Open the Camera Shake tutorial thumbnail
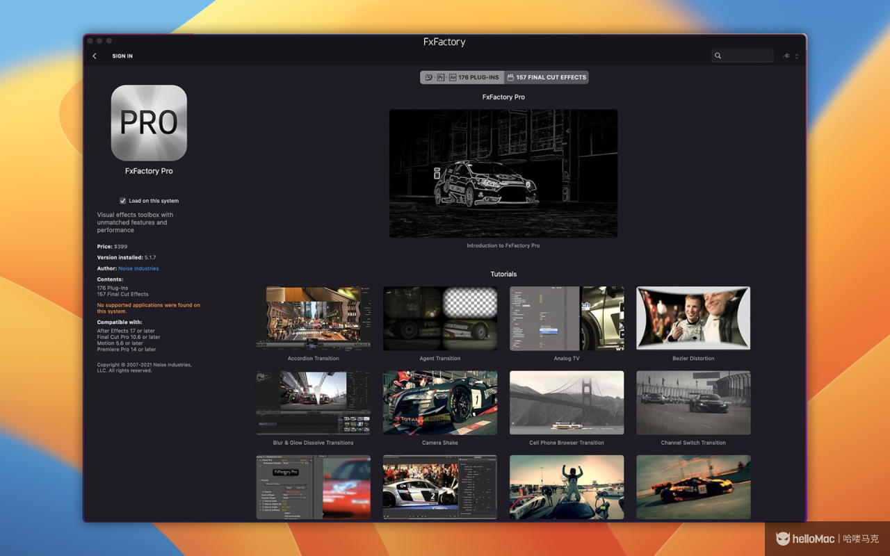890x556 pixels. 440,402
